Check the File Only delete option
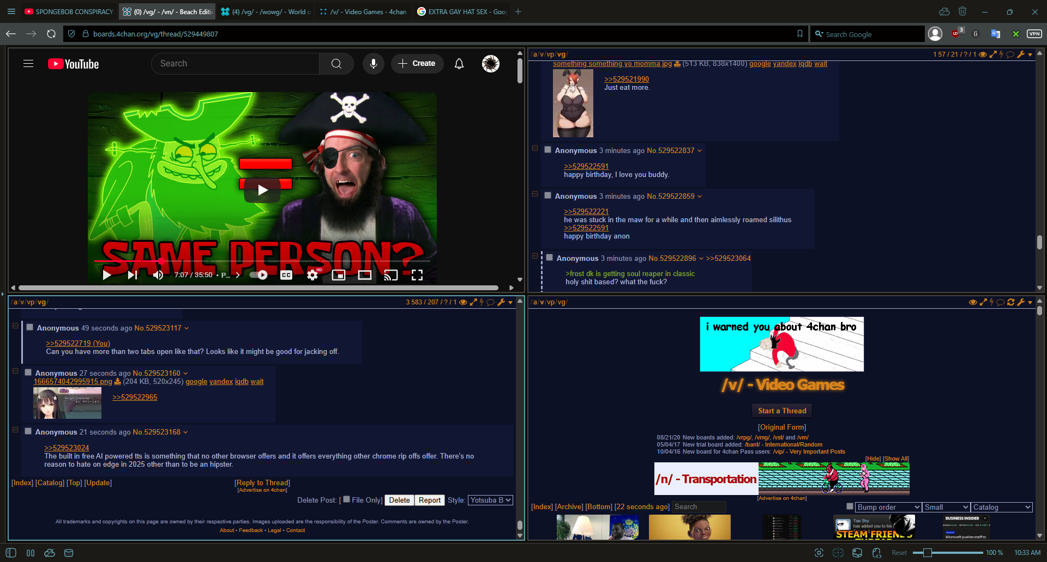 [346, 499]
